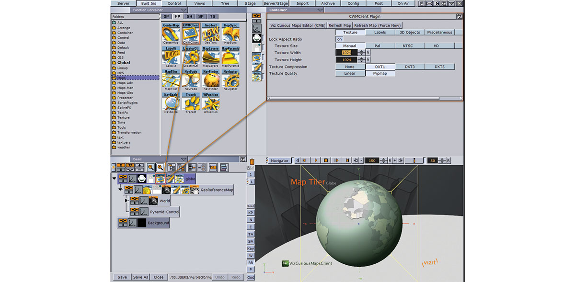Screen dimensions: 575x282
Task: Toggle the BB bounding box button
Action: click(251, 263)
